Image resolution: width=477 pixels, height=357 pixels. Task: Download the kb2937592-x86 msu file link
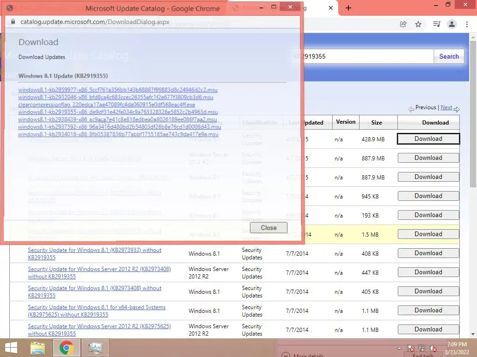(120, 127)
